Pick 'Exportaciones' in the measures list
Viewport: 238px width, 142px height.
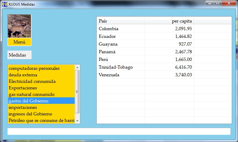click(x=23, y=88)
